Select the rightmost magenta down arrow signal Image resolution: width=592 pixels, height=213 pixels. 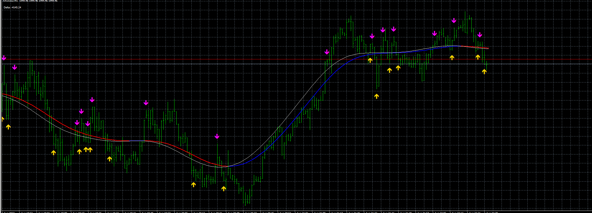point(480,35)
